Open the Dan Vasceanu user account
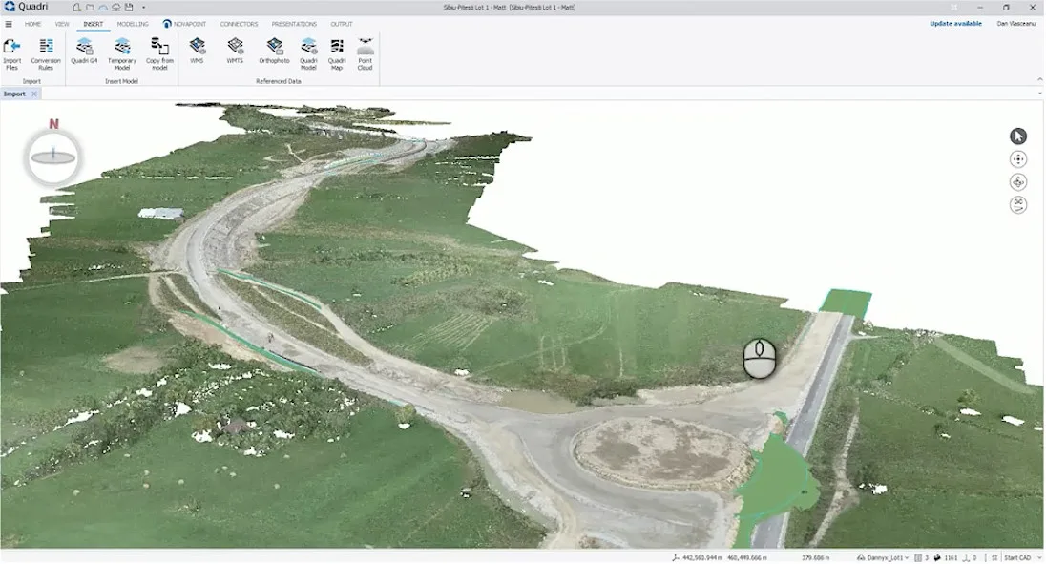 click(x=1016, y=23)
